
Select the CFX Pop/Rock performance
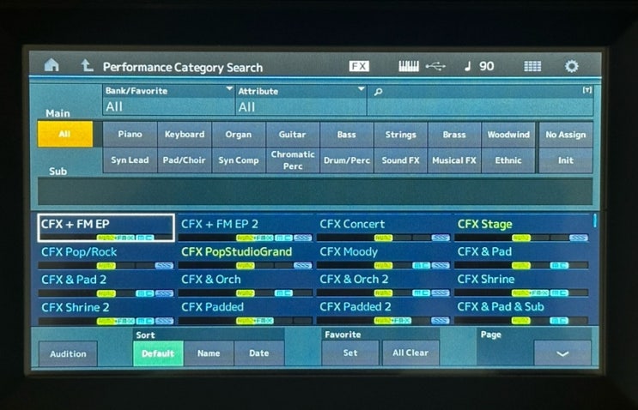(x=106, y=256)
